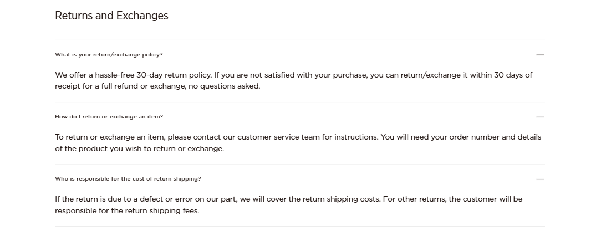Click the phrase "defect or error on our part"

pos(193,199)
